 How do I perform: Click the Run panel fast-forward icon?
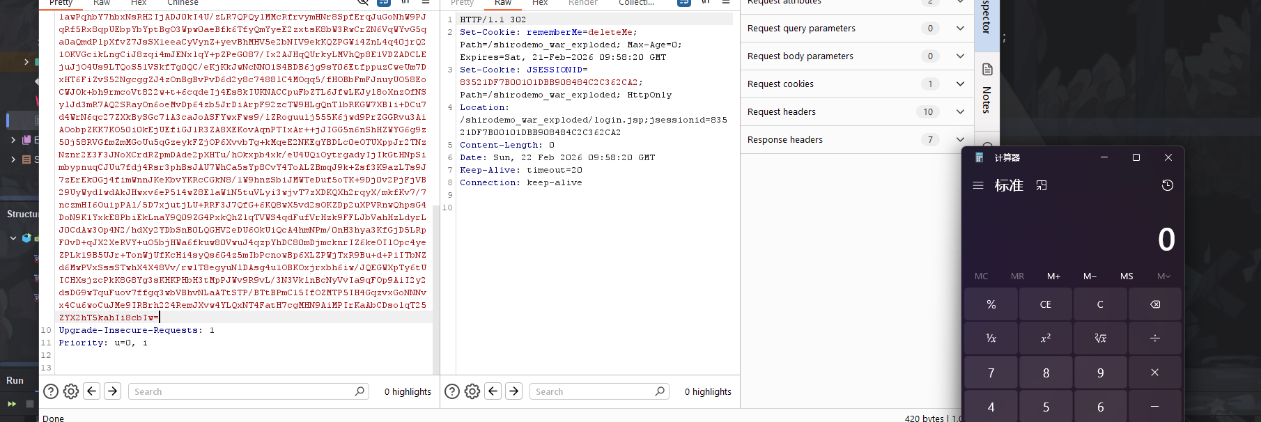tap(12, 403)
